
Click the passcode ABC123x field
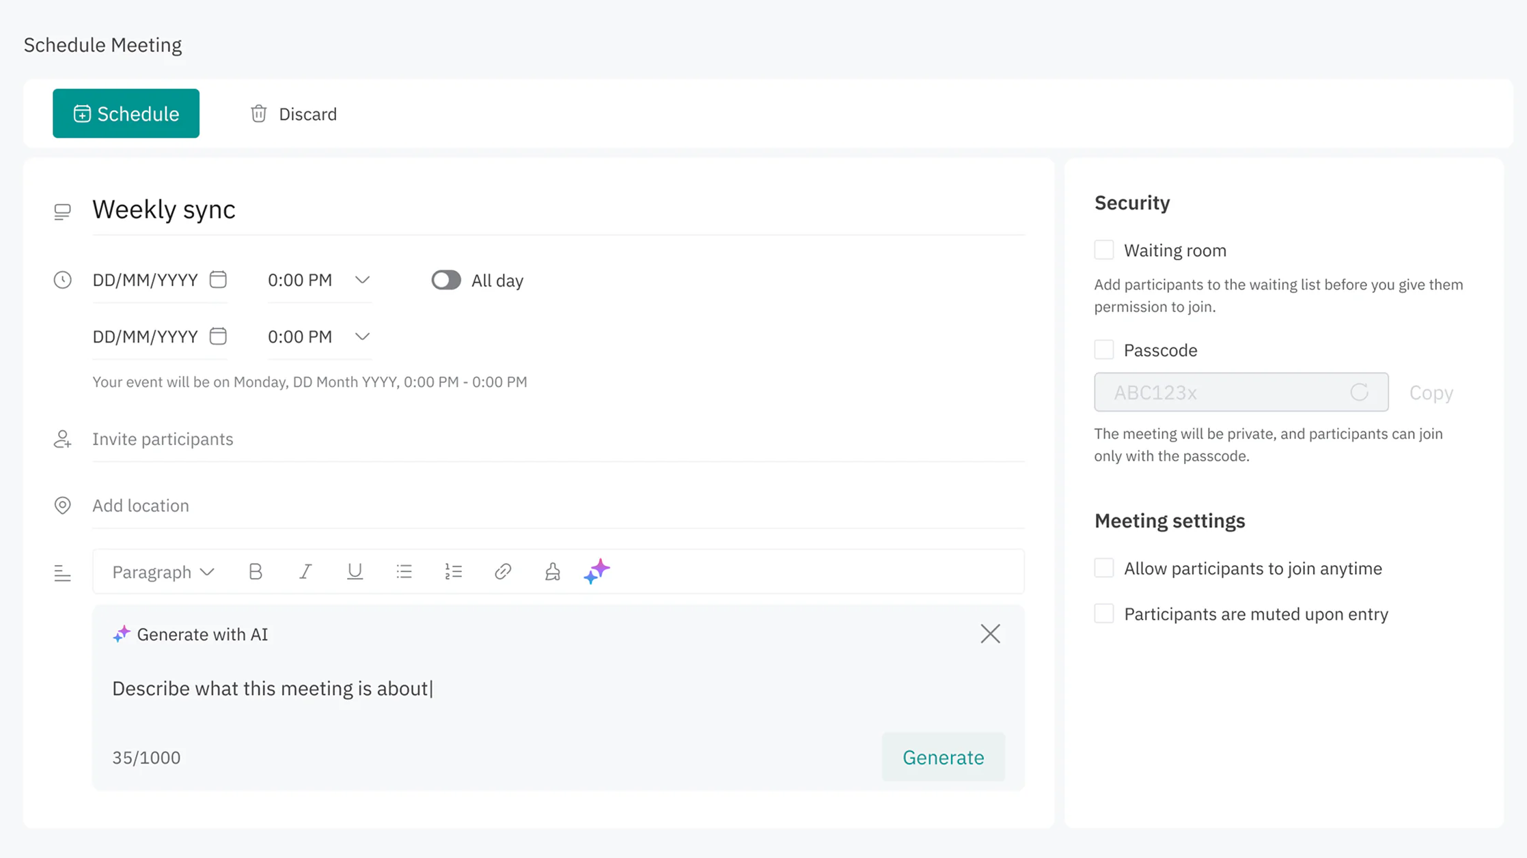pyautogui.click(x=1241, y=392)
